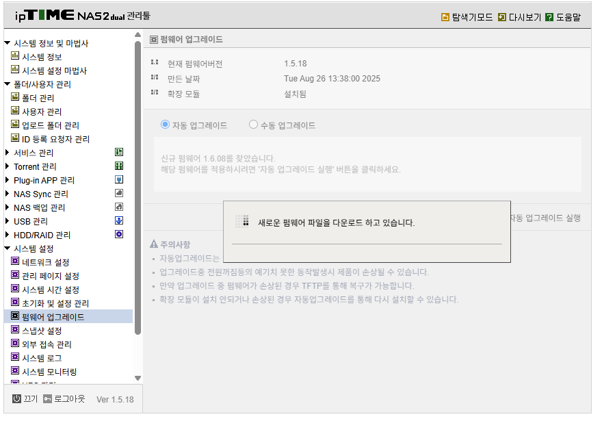602x421 pixels.
Task: Expand the NAS 백업 관리 section arrow
Action: (8, 207)
